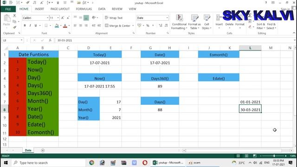Decrease decimal places icon
The image size is (297, 167).
click(x=166, y=26)
